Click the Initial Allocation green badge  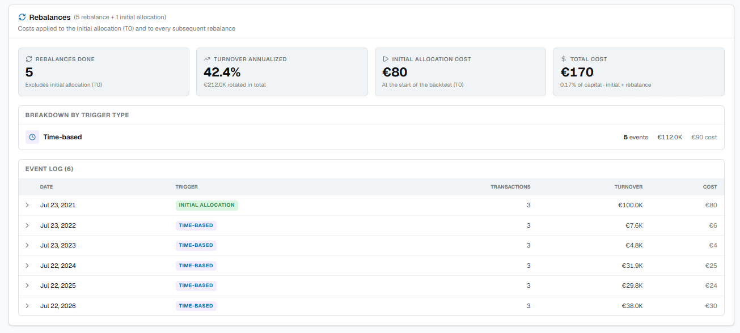click(x=206, y=205)
